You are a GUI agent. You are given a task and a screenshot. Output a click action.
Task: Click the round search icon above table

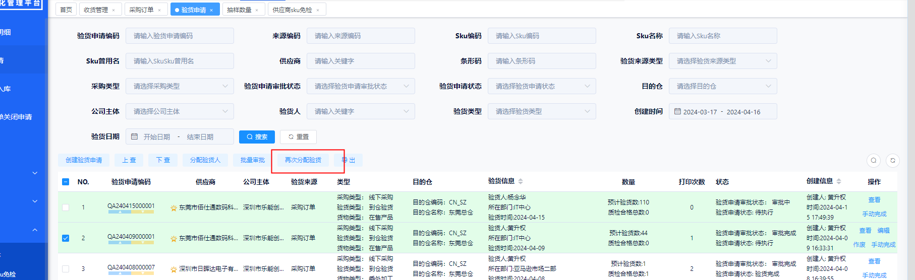(874, 160)
